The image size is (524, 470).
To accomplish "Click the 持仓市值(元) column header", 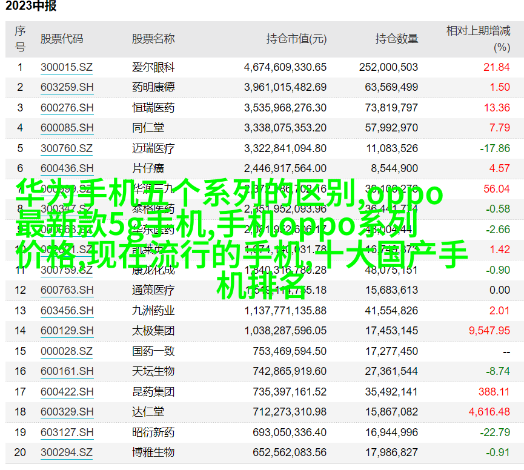I will coord(296,39).
